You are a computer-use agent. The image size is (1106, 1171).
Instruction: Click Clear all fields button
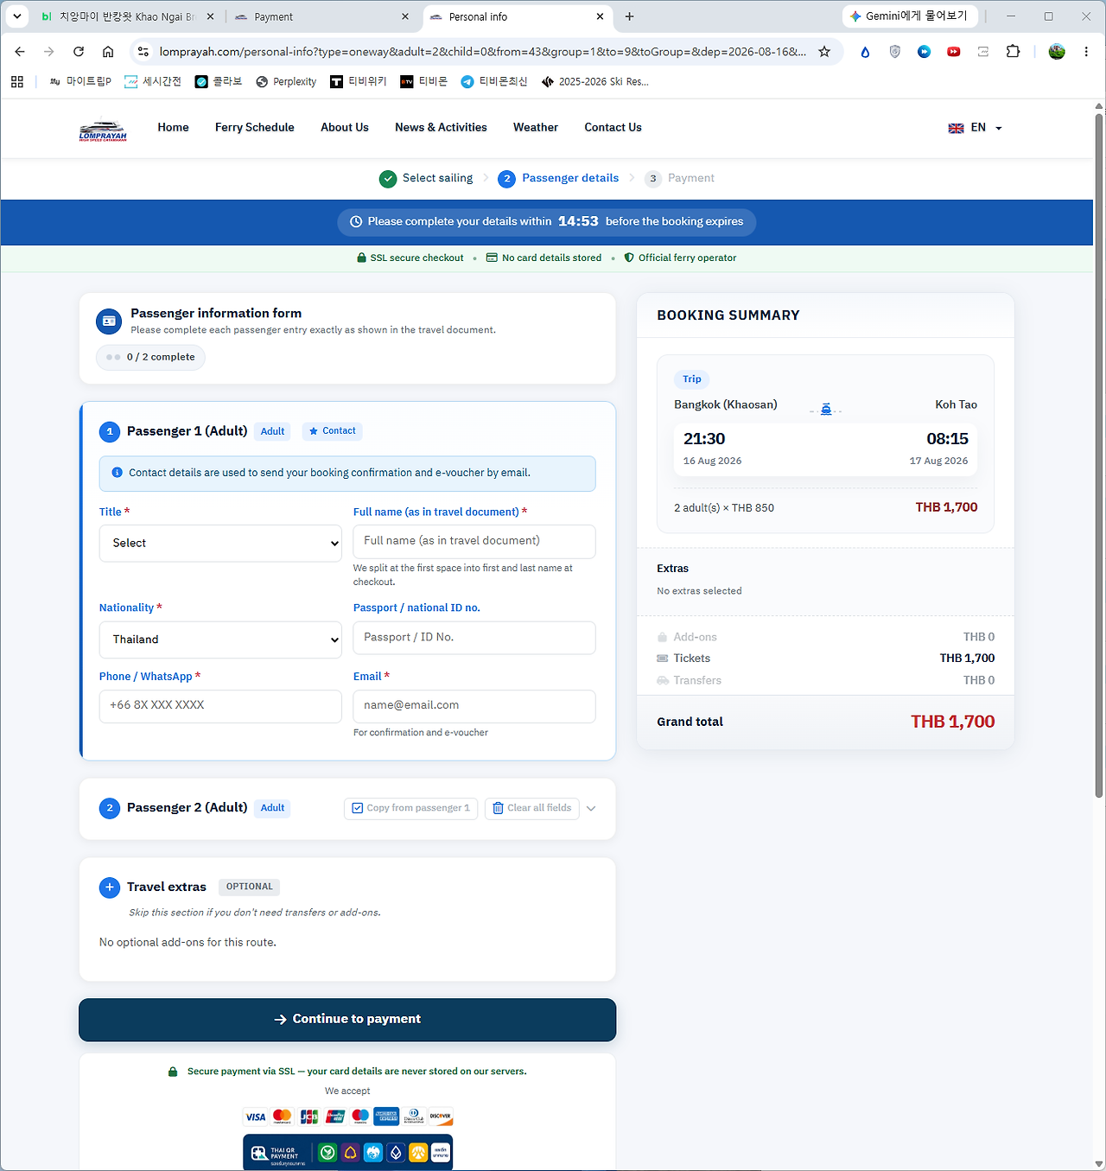point(531,808)
